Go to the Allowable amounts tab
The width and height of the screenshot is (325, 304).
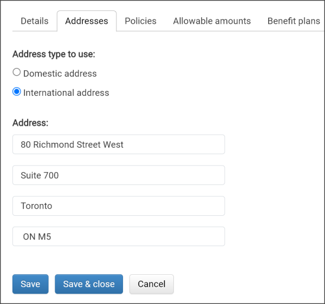[212, 21]
